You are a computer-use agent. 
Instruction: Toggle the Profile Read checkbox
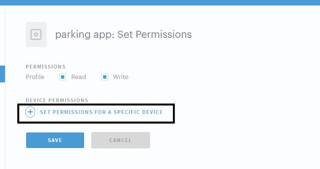coord(63,77)
